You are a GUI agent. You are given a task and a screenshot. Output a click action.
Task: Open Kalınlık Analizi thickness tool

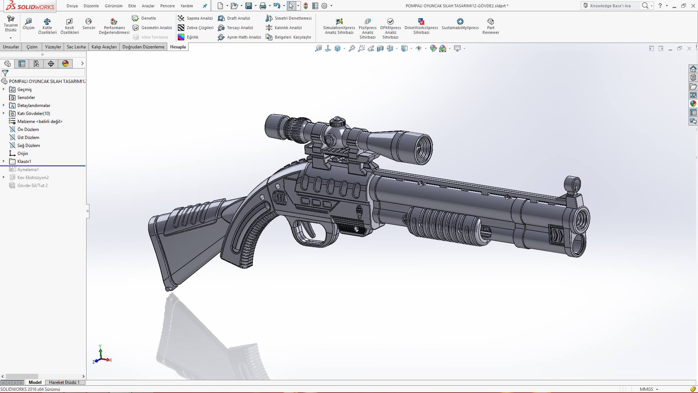click(x=284, y=28)
